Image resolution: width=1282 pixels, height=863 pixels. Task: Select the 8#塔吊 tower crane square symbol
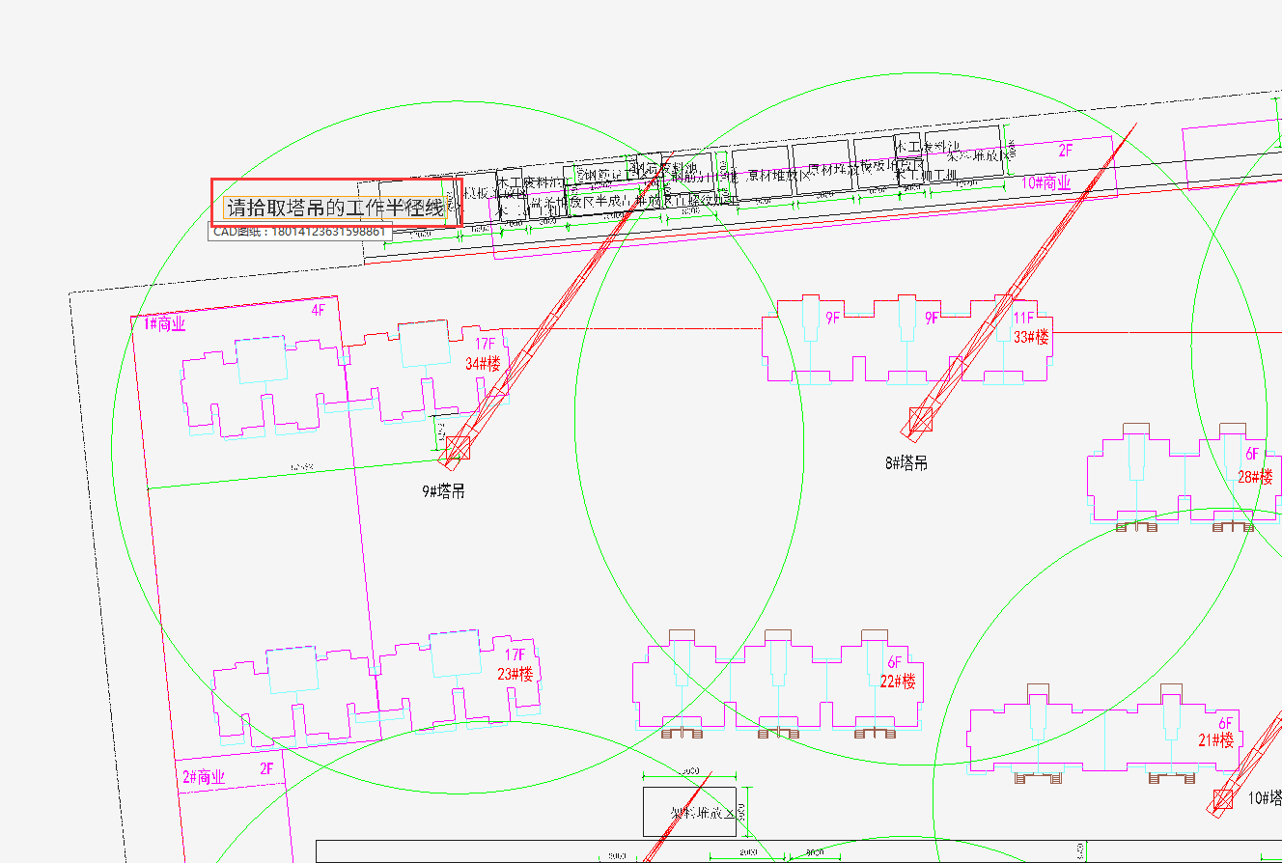pyautogui.click(x=921, y=419)
